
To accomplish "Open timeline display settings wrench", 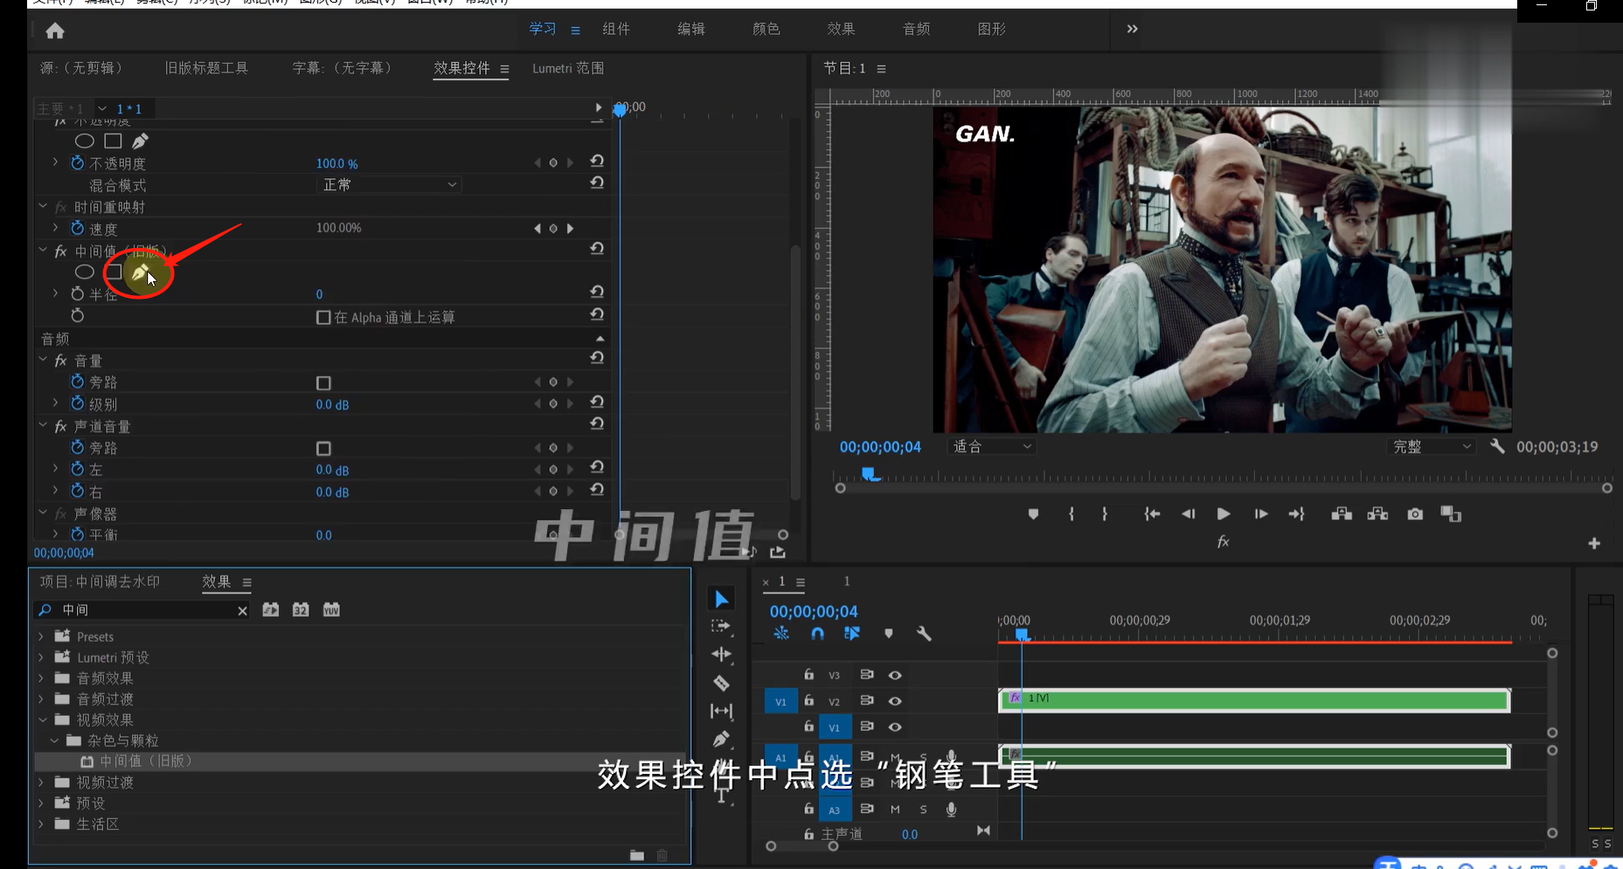I will 924,634.
